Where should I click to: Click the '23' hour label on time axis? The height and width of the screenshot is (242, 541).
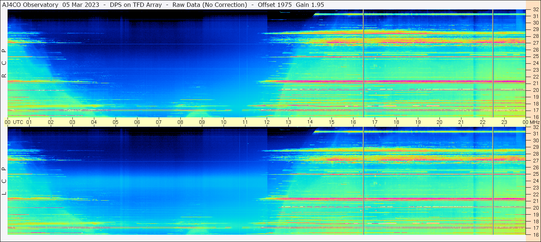tap(504, 122)
